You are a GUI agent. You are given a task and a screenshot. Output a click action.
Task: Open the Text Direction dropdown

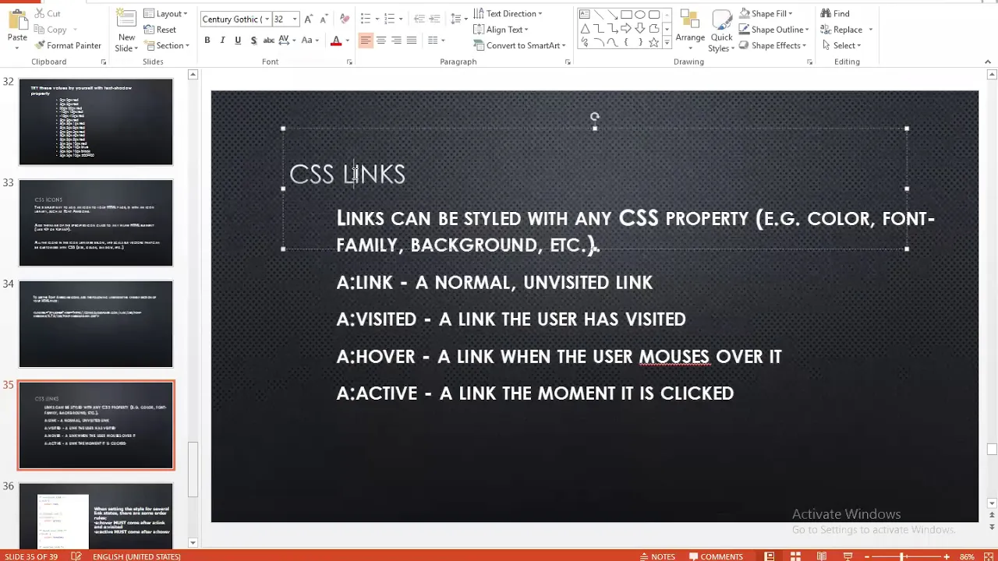(x=508, y=13)
